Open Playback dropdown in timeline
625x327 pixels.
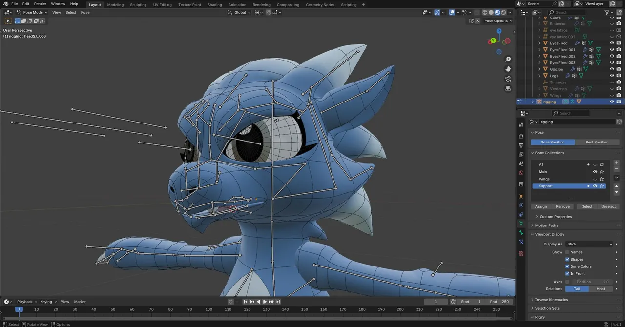pos(27,302)
